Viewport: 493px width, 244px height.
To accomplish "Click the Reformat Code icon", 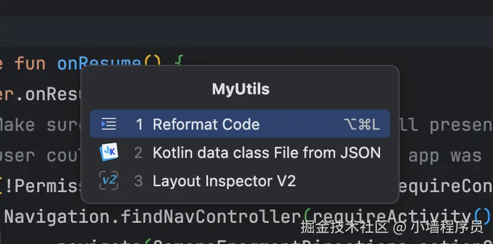I will click(109, 124).
